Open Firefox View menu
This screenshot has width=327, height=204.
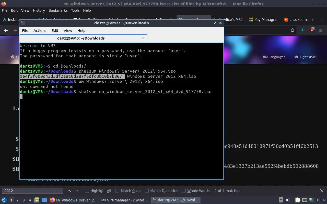click(x=25, y=10)
